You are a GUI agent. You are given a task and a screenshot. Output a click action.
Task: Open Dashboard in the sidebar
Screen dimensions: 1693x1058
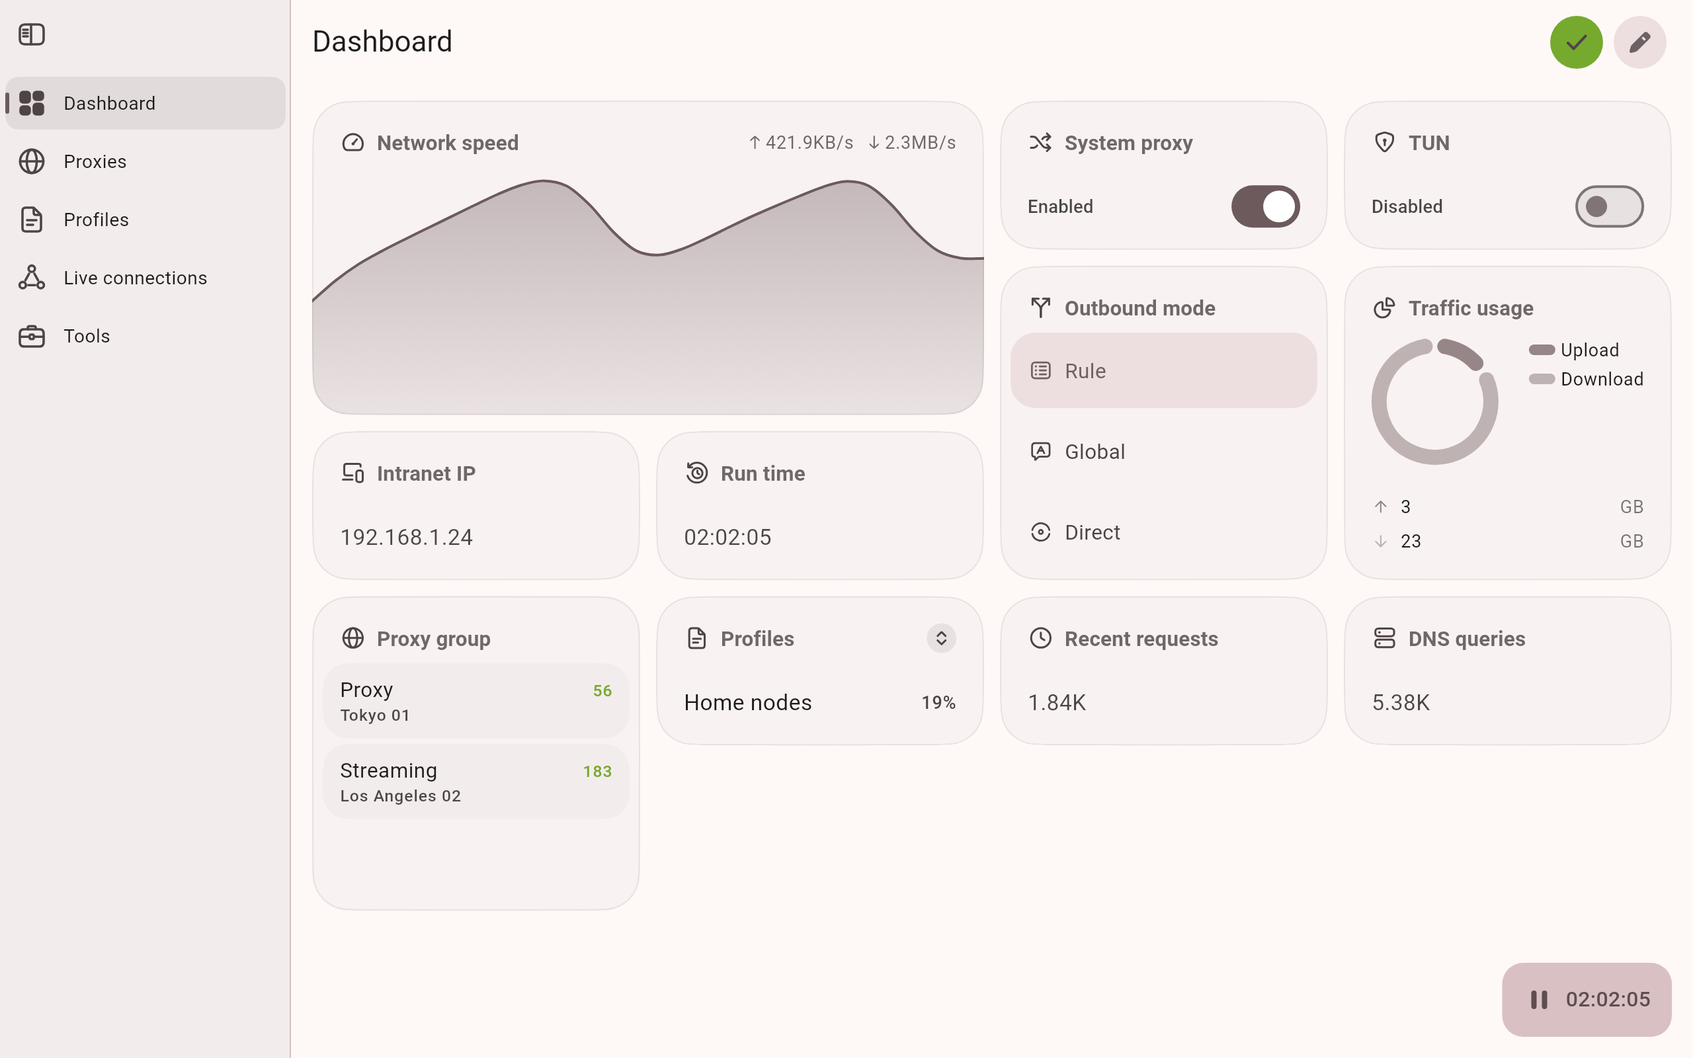(145, 103)
